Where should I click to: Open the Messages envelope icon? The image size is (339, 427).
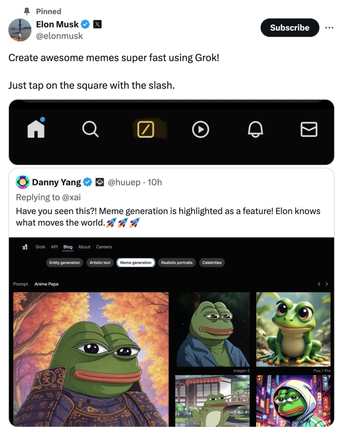click(309, 129)
